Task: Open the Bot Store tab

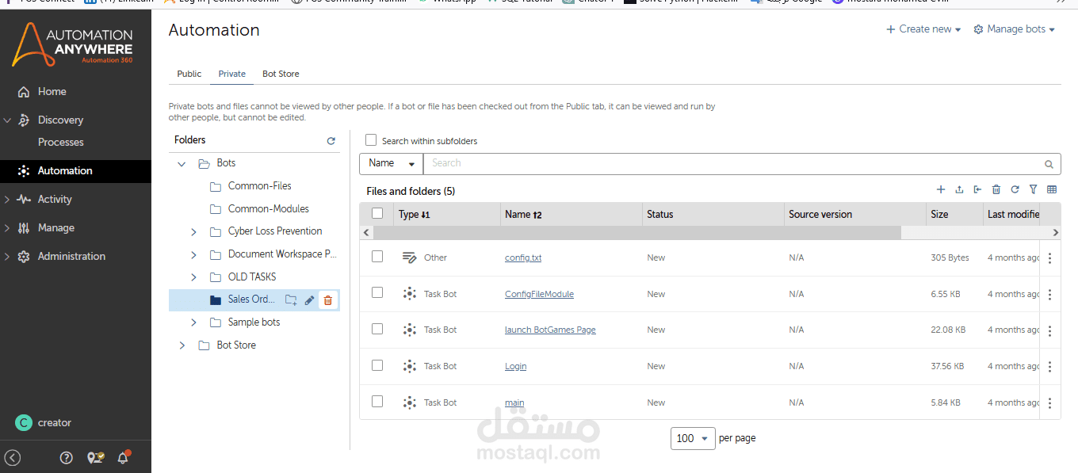Action: tap(280, 74)
